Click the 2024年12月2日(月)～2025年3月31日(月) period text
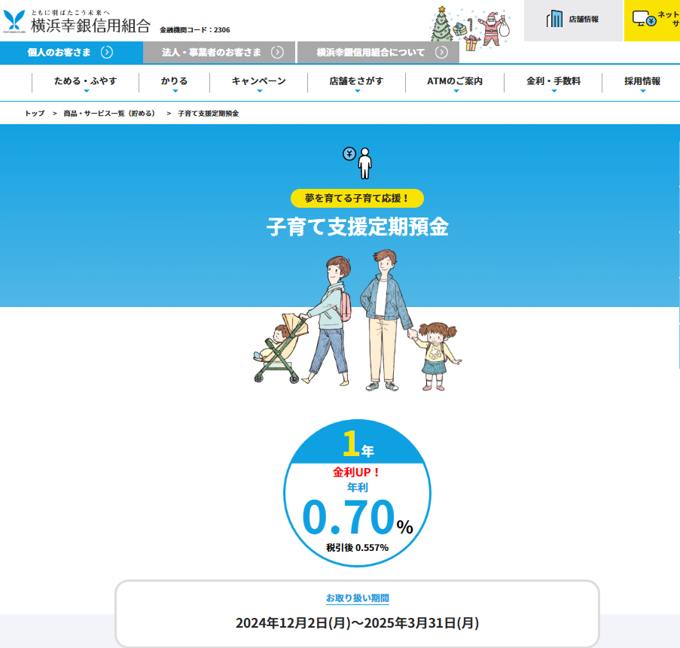The image size is (680, 648). (358, 623)
